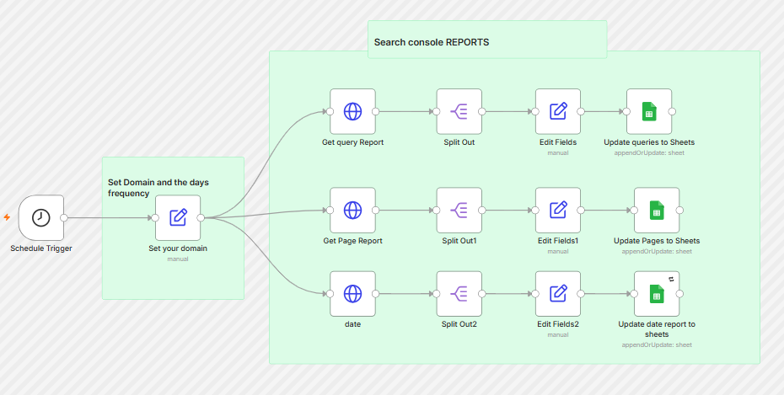This screenshot has width=784, height=395.
Task: Click Set your domain input connector
Action: [x=155, y=218]
